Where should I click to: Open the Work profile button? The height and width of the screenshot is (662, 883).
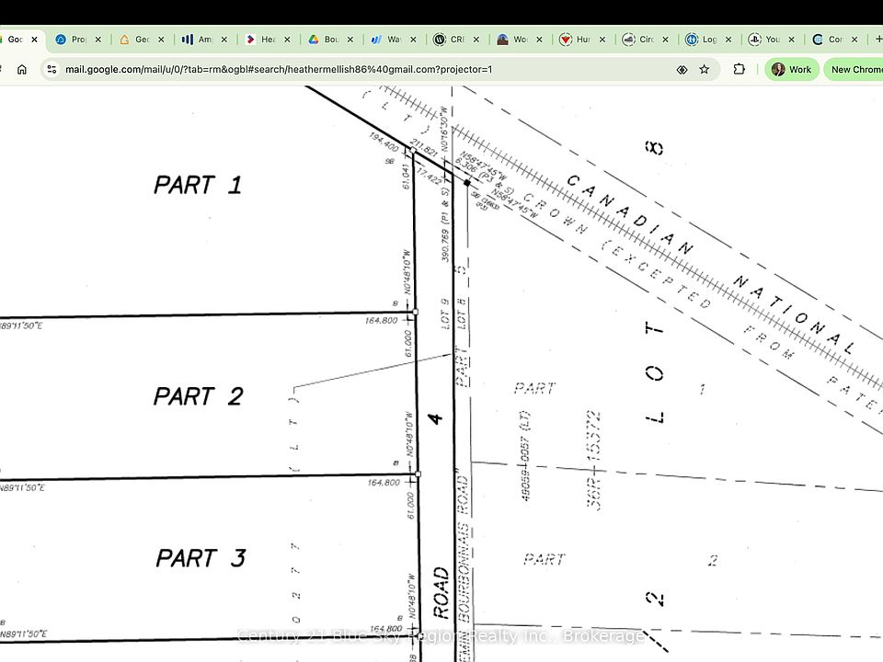point(791,69)
